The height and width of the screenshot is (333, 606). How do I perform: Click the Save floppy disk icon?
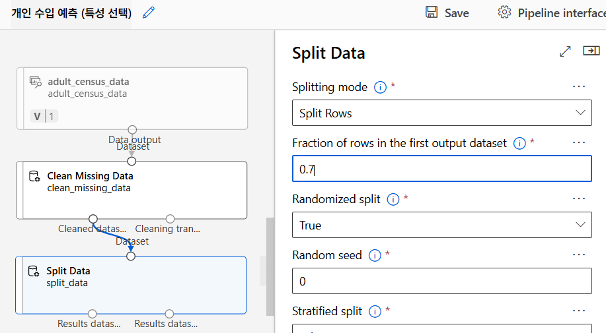[432, 13]
